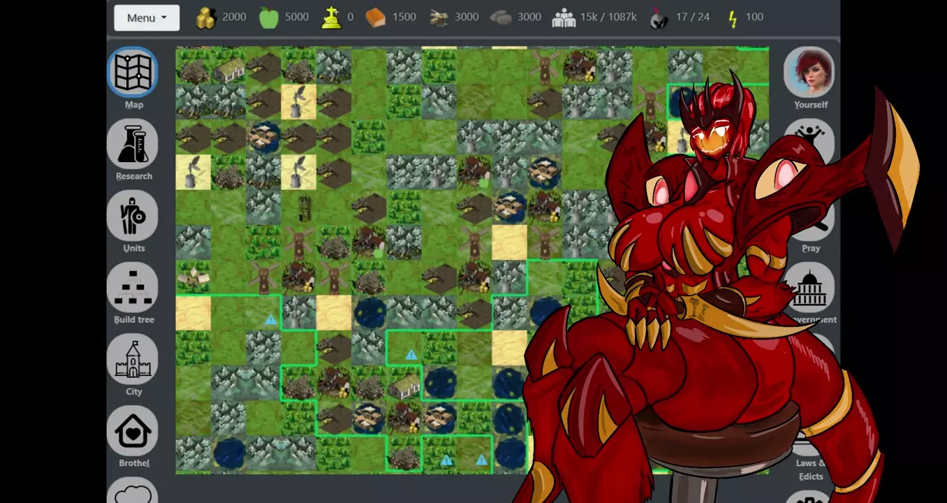Click the lightning energy icon
This screenshot has width=947, height=503.
[733, 17]
